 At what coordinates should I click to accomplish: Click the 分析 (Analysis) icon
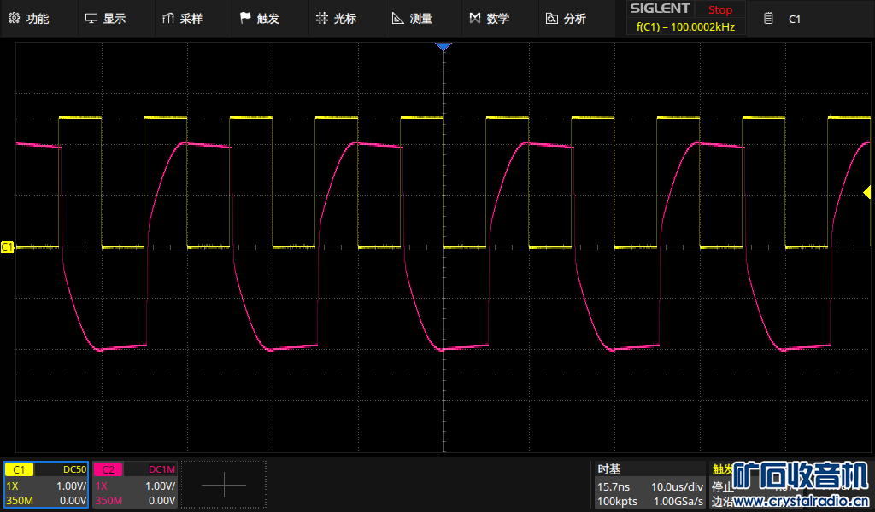[x=551, y=19]
